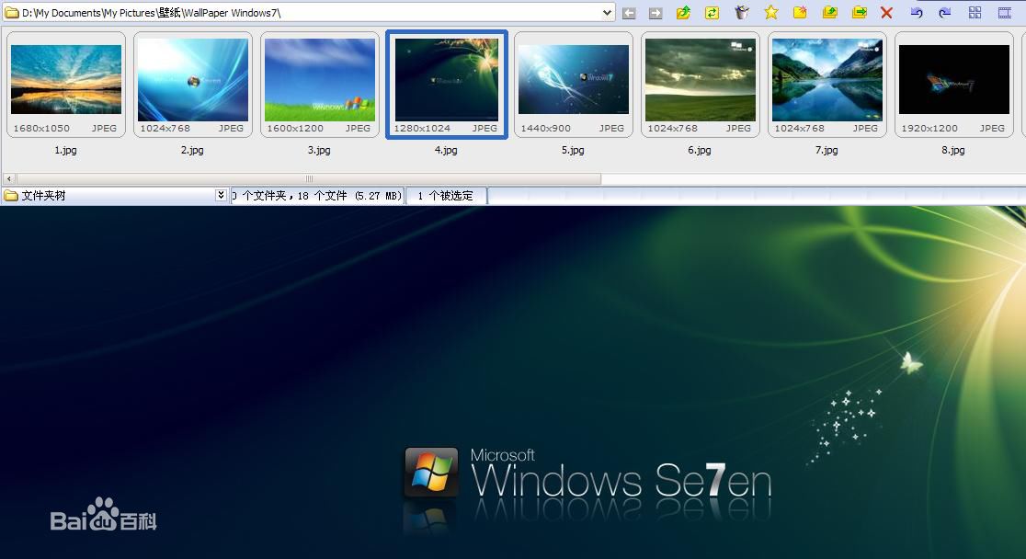Open the recycle bin icon
The height and width of the screenshot is (559, 1026).
pyautogui.click(x=741, y=13)
